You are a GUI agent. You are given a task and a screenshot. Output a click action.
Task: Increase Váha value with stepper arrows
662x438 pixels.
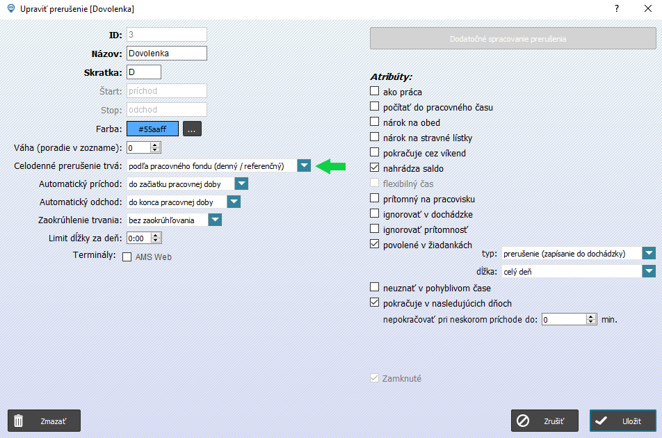(x=155, y=145)
